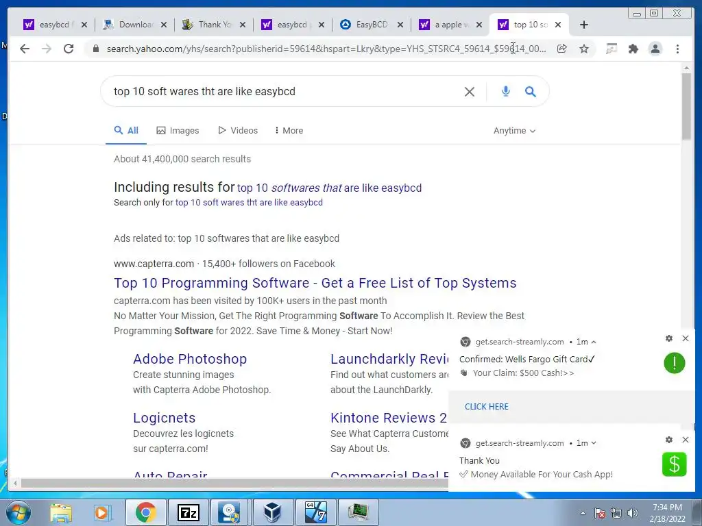The image size is (702, 526).
Task: Search only for original misspelled query link
Action: click(249, 203)
